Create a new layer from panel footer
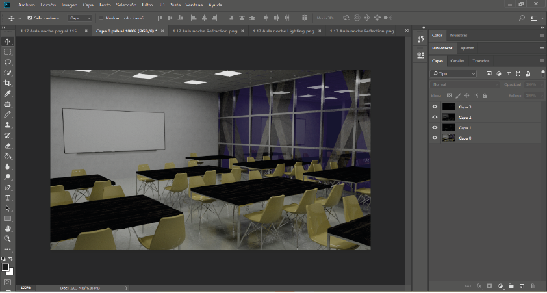The height and width of the screenshot is (293, 547). click(x=522, y=286)
